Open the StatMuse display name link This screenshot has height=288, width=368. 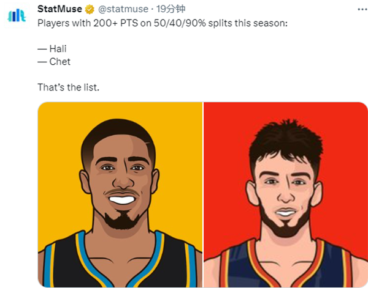tap(59, 9)
